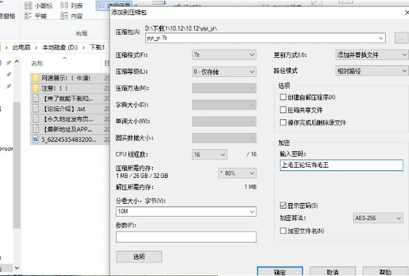
Task: Click the 5_6224535483200 file icon
Action: tap(36, 140)
